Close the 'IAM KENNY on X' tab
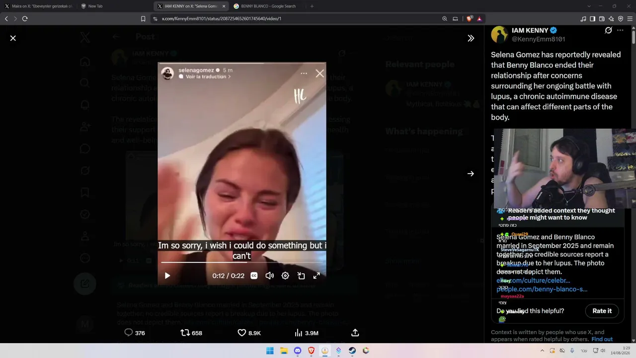 click(x=224, y=6)
